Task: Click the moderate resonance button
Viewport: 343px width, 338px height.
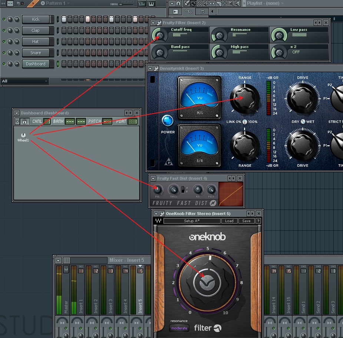Action: (179, 328)
